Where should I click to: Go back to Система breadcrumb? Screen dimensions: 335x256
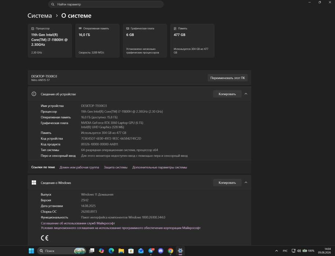click(x=40, y=16)
